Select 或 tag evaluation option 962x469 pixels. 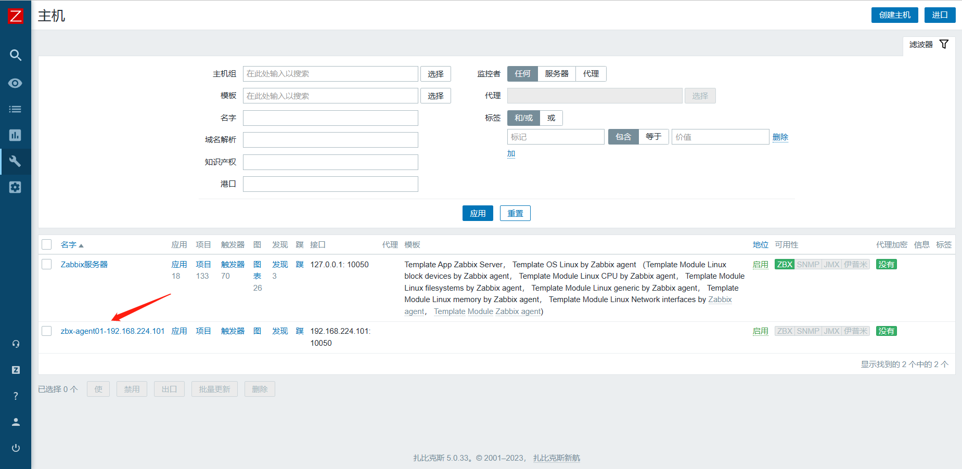click(551, 118)
